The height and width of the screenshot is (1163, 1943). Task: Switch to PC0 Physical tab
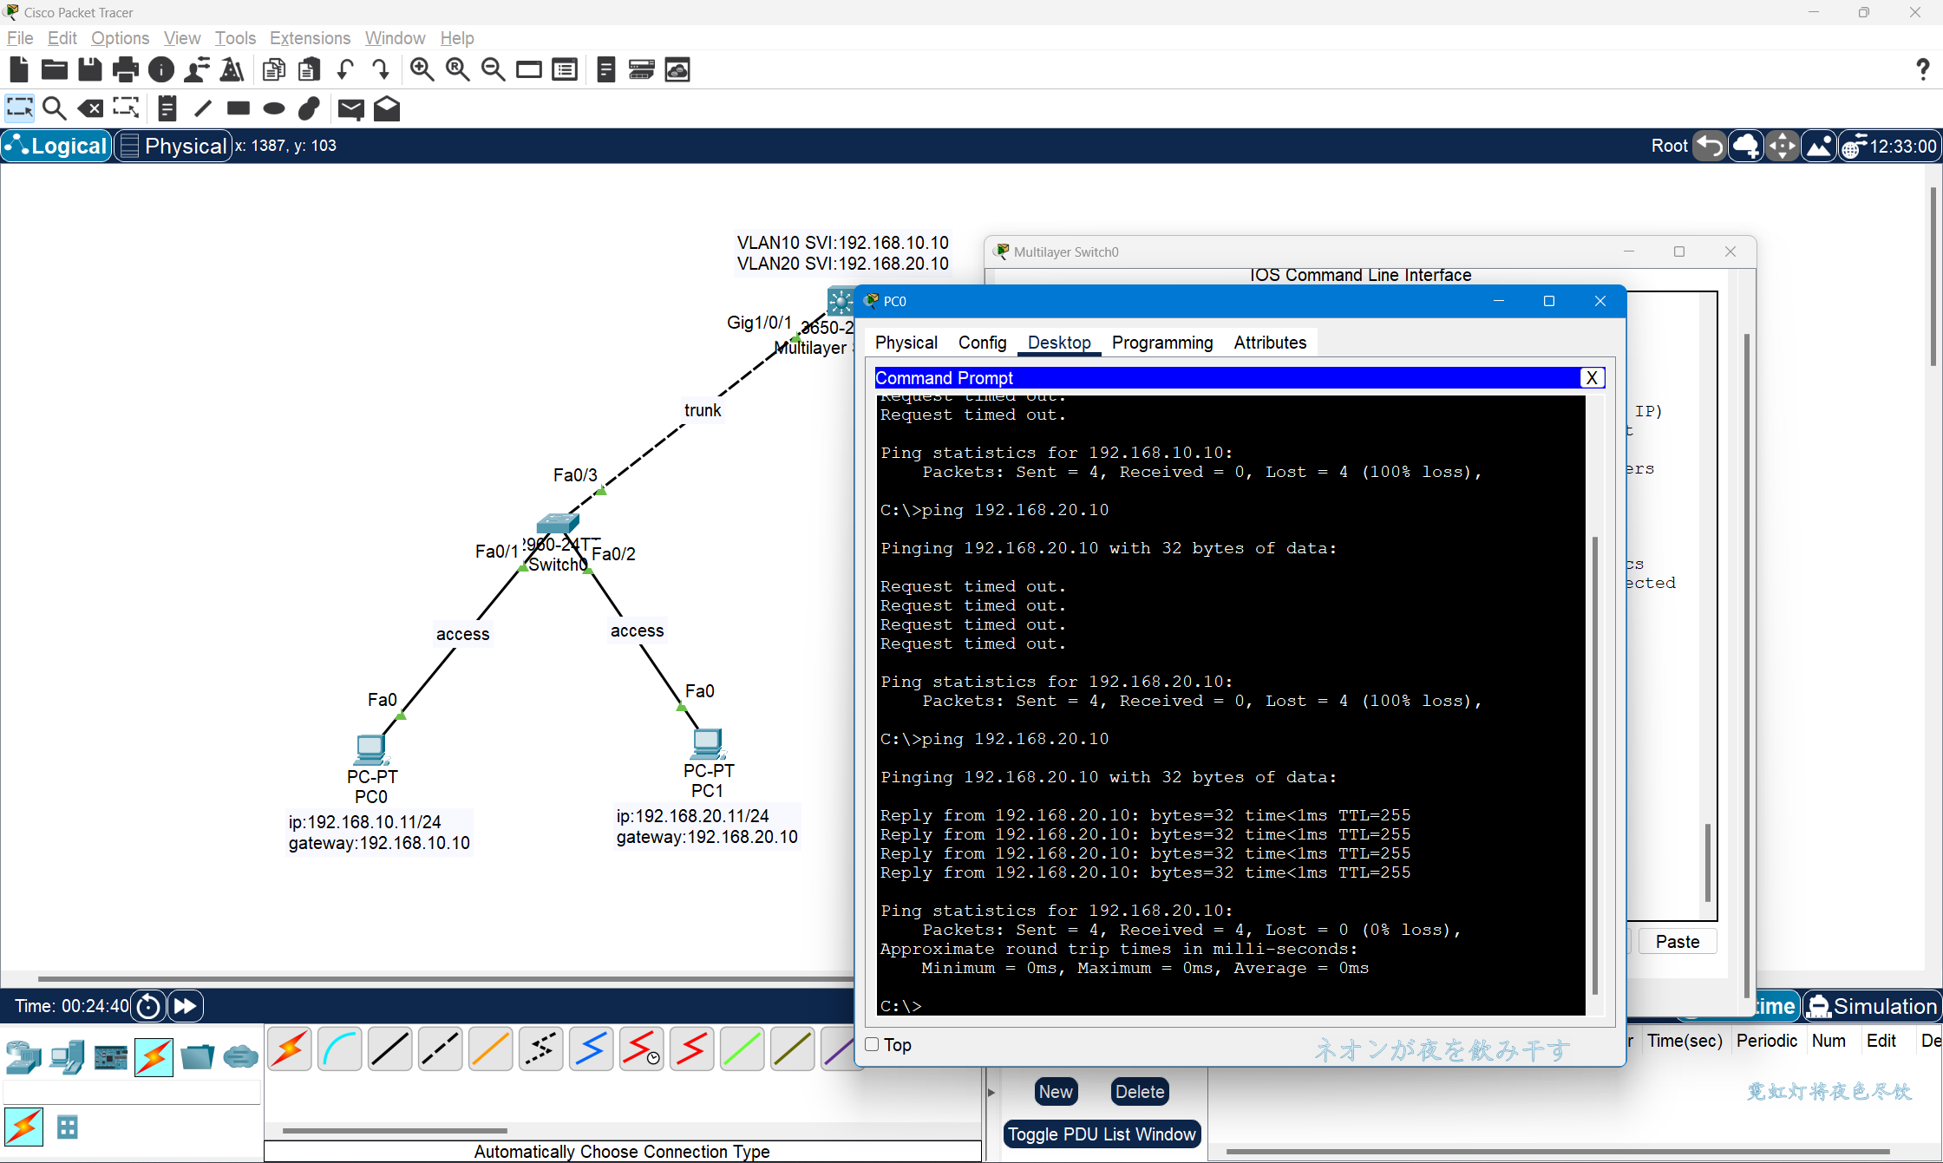906,343
